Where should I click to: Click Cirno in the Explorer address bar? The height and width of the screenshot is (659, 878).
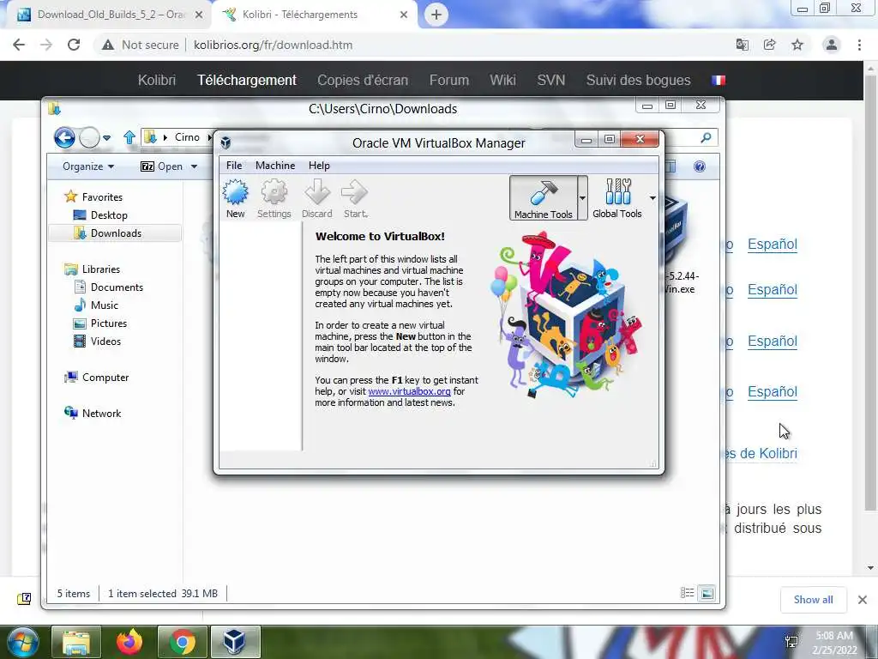coord(187,136)
